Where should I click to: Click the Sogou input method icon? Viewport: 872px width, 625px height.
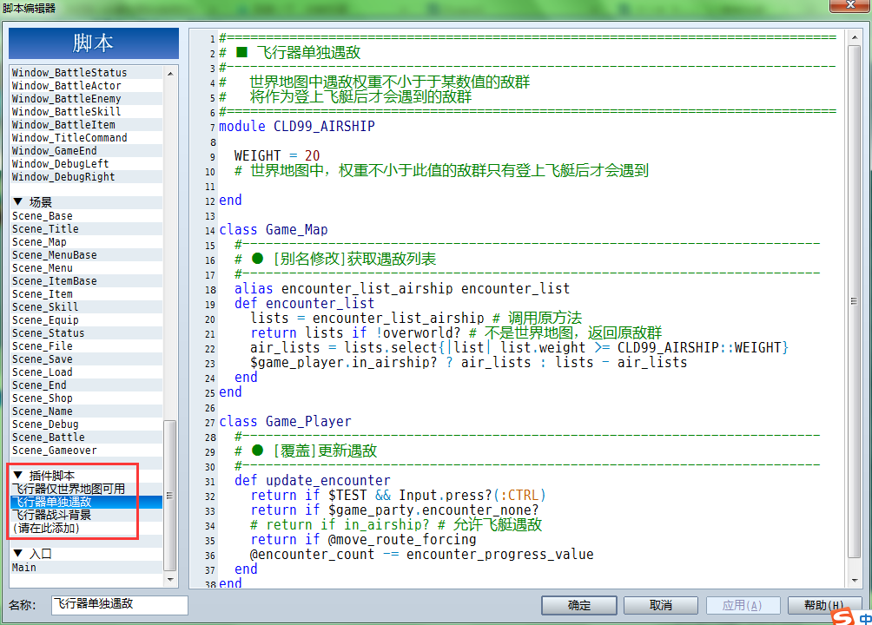(842, 617)
